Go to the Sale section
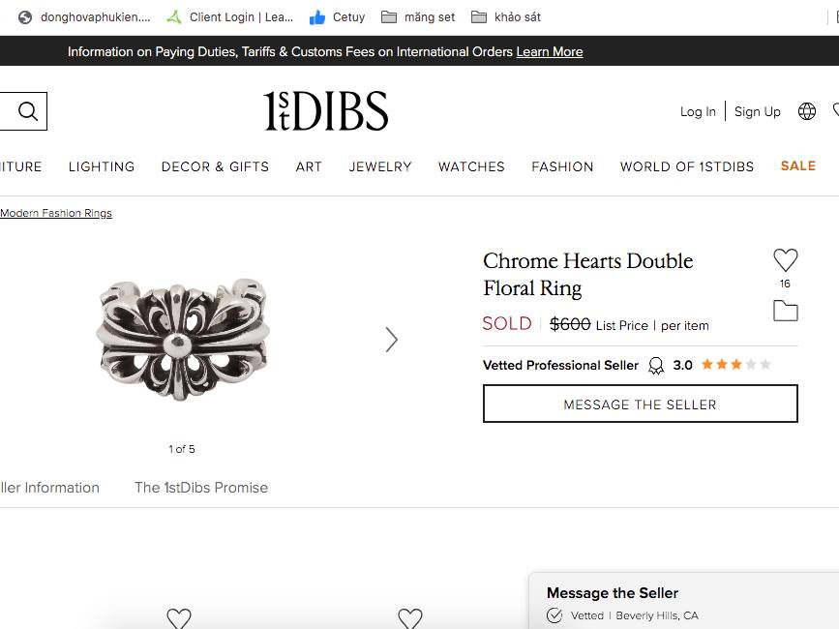Image resolution: width=839 pixels, height=629 pixels. coord(797,165)
